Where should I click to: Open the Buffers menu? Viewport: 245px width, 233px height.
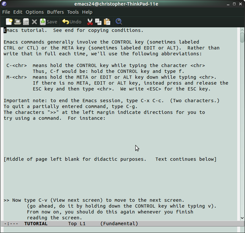tap(55, 12)
